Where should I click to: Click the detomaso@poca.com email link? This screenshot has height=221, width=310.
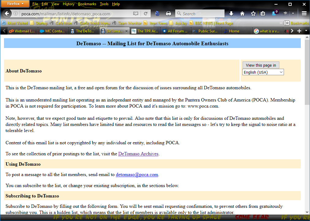(137, 175)
